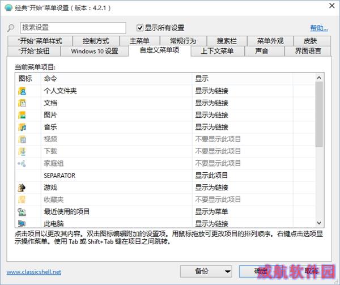
Task: Confirm with the 确定 button
Action: pyautogui.click(x=260, y=271)
